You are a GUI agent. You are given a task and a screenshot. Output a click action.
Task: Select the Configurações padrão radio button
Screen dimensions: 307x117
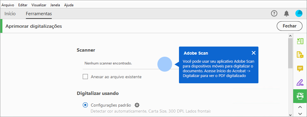point(85,105)
